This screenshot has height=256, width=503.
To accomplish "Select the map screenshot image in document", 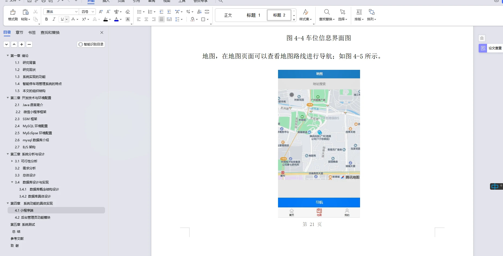I will tap(319, 143).
